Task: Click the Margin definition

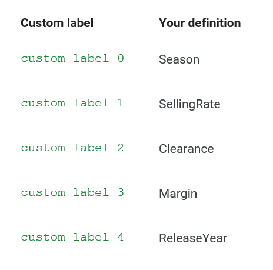Action: (178, 194)
